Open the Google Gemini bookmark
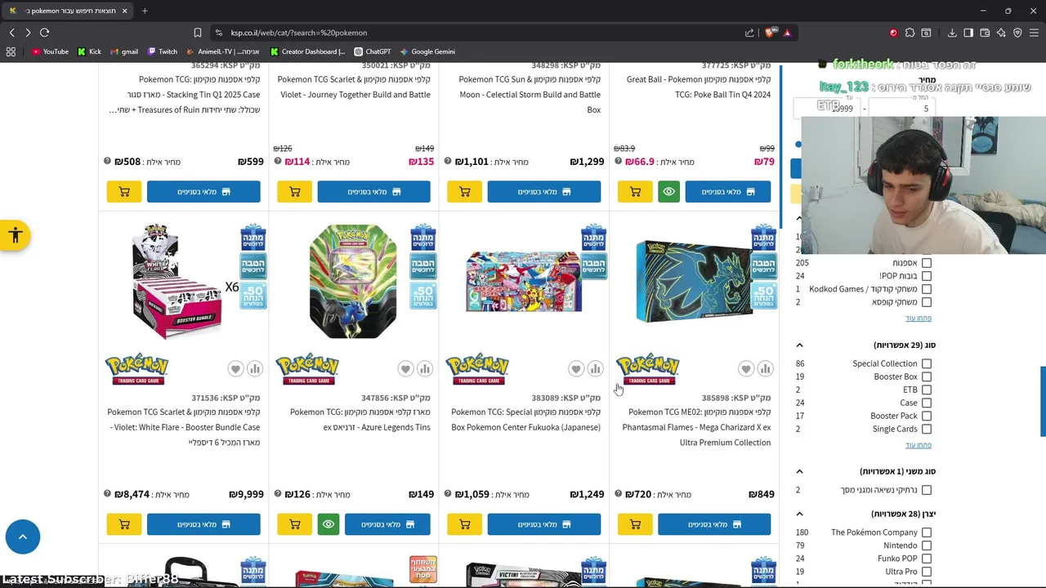 coord(427,51)
